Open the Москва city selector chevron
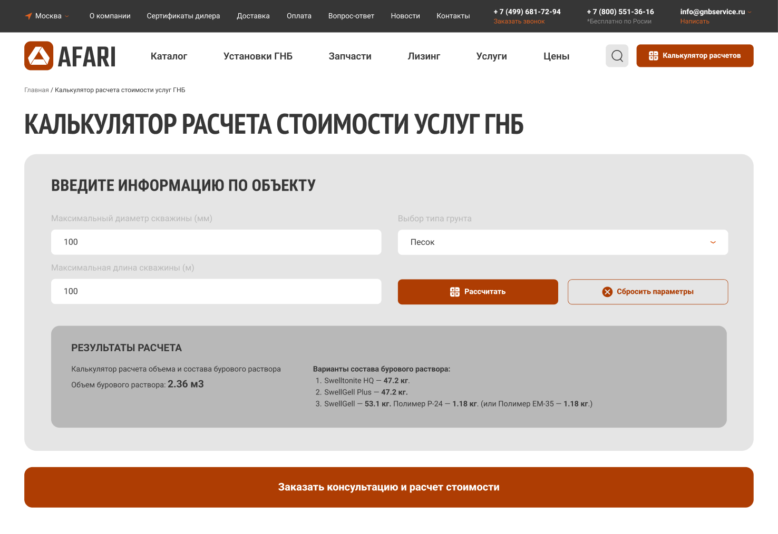Screen dimensions: 778x534 coord(67,16)
